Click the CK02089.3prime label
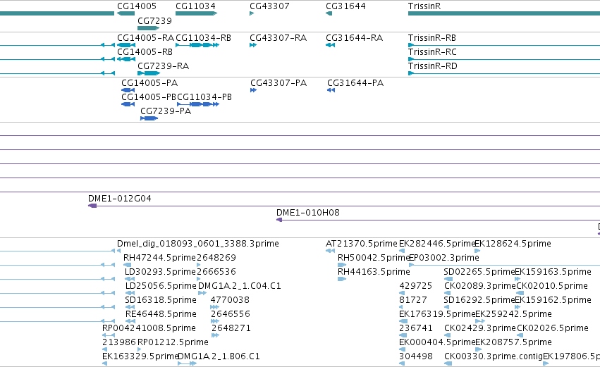The width and height of the screenshot is (600, 367). pos(480,286)
